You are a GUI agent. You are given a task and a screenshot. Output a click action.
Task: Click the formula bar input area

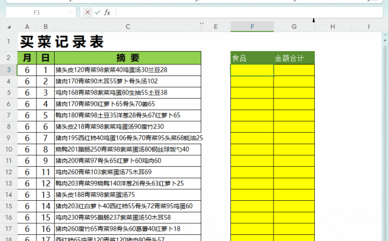click(x=249, y=12)
